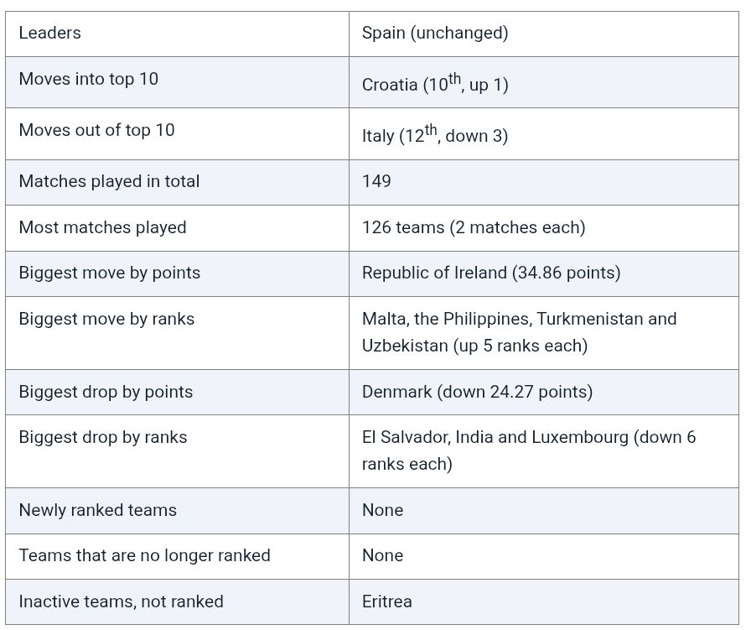Click 'Matches played in total' label

tap(109, 181)
